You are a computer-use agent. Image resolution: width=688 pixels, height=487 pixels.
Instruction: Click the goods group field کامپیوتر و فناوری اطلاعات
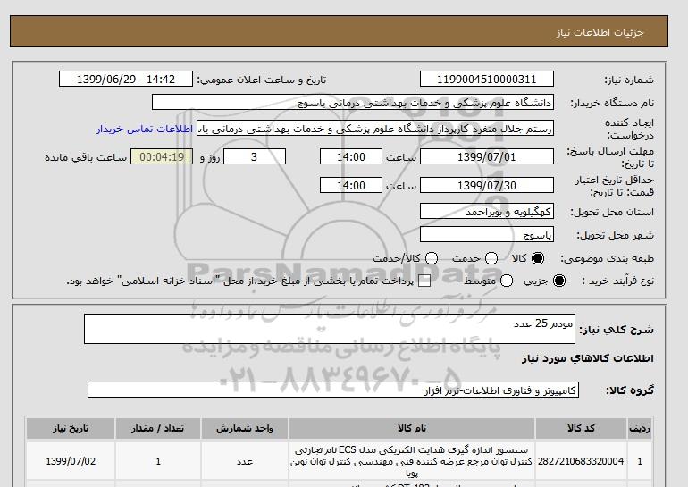pos(333,390)
